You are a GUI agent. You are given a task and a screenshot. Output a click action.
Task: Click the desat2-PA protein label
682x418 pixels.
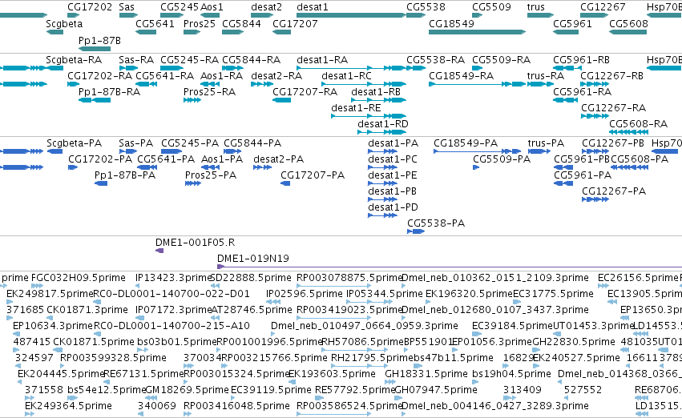[278, 159]
